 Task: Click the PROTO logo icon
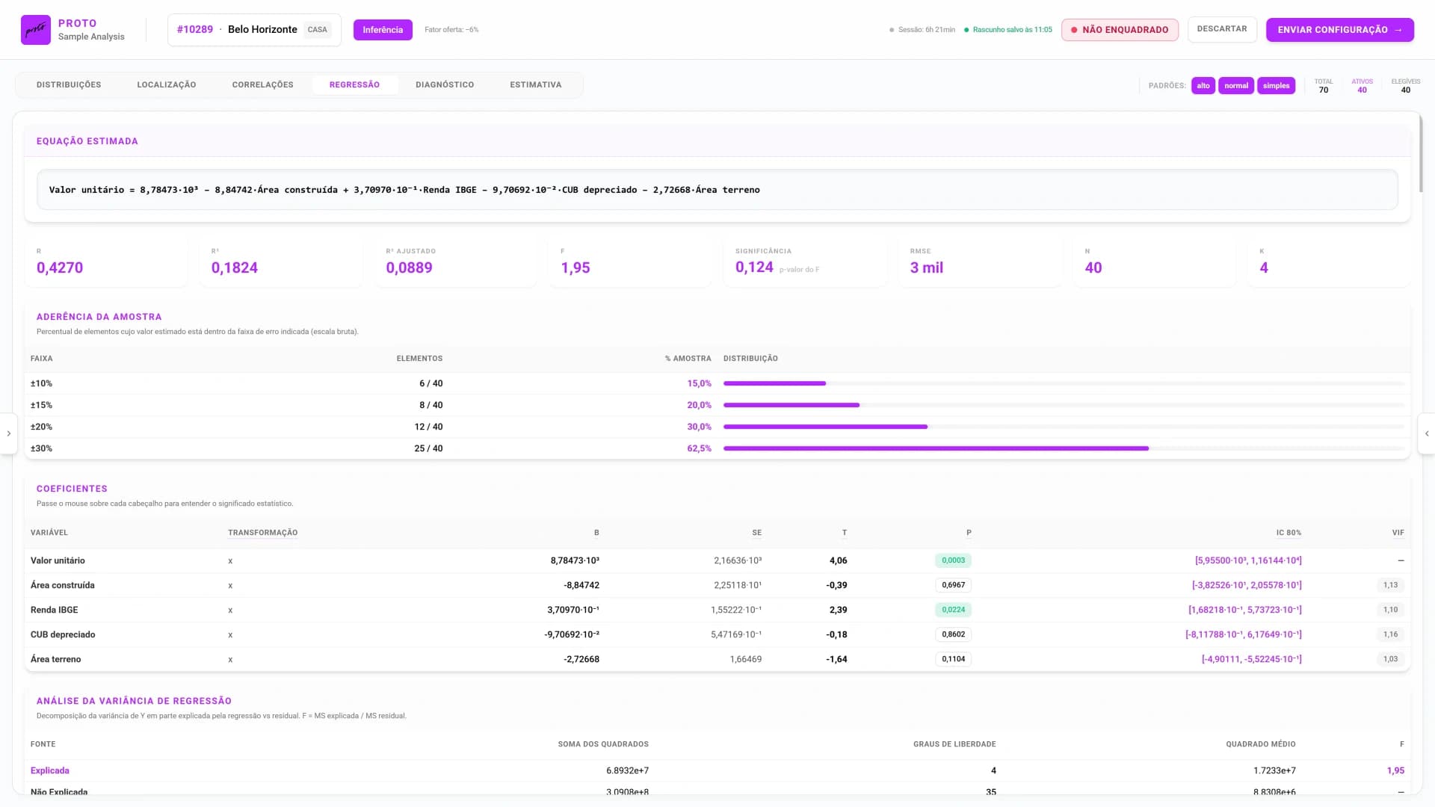coord(36,30)
